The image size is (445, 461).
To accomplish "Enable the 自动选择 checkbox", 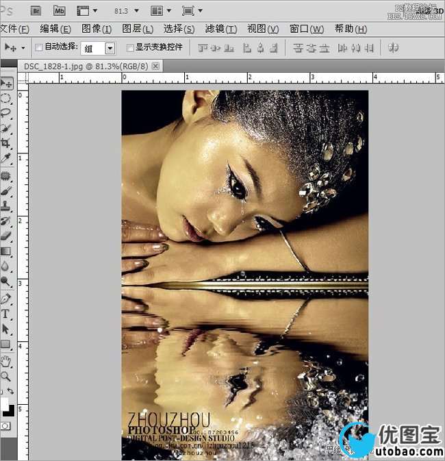I will coord(38,47).
